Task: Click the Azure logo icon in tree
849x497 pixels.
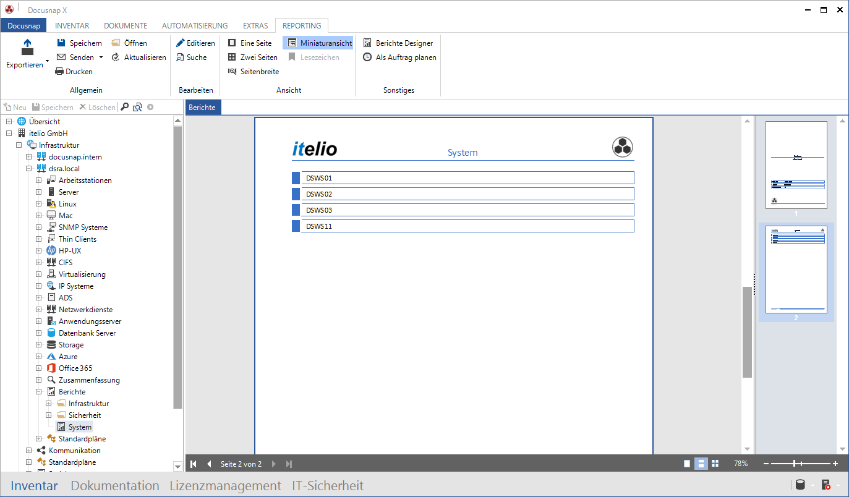Action: click(x=51, y=357)
